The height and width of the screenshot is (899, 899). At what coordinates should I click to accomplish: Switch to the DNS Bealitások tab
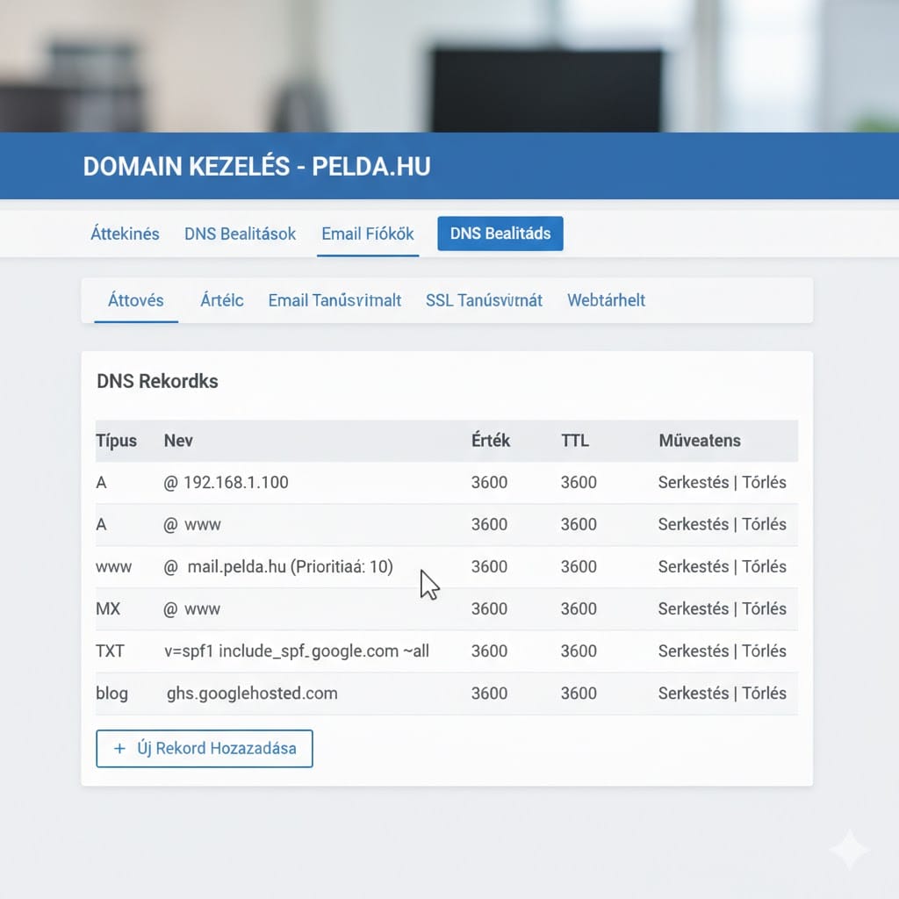240,234
